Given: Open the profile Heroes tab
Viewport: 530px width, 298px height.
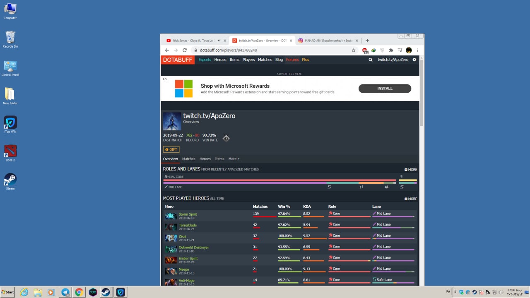Looking at the screenshot, I should point(205,159).
